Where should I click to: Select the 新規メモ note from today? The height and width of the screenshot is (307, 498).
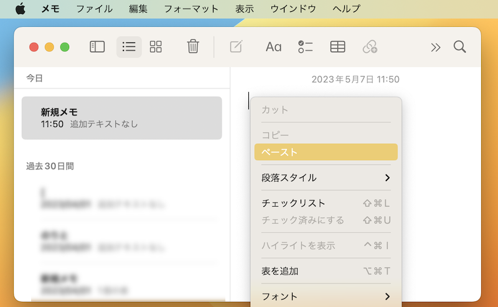(121, 118)
